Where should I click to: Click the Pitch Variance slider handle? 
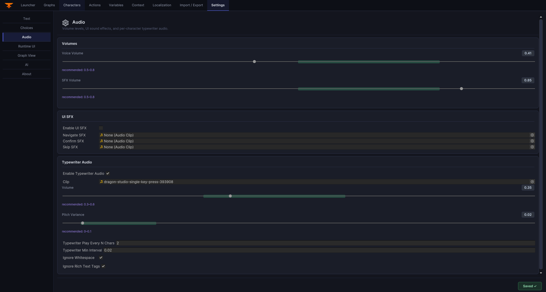[82, 223]
